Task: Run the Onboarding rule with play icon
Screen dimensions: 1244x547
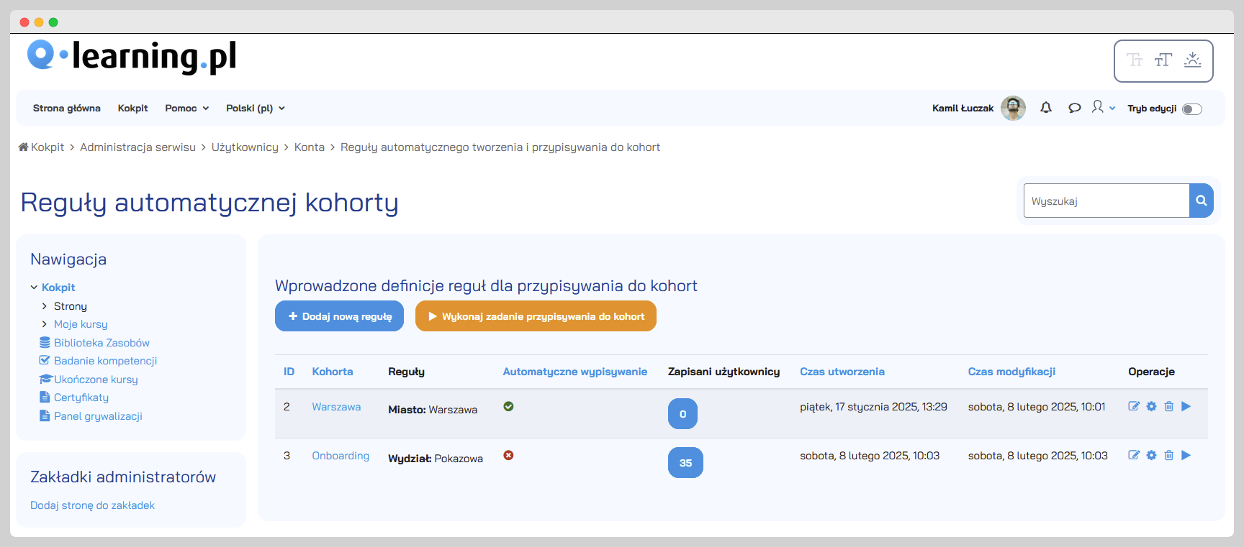Action: tap(1186, 456)
